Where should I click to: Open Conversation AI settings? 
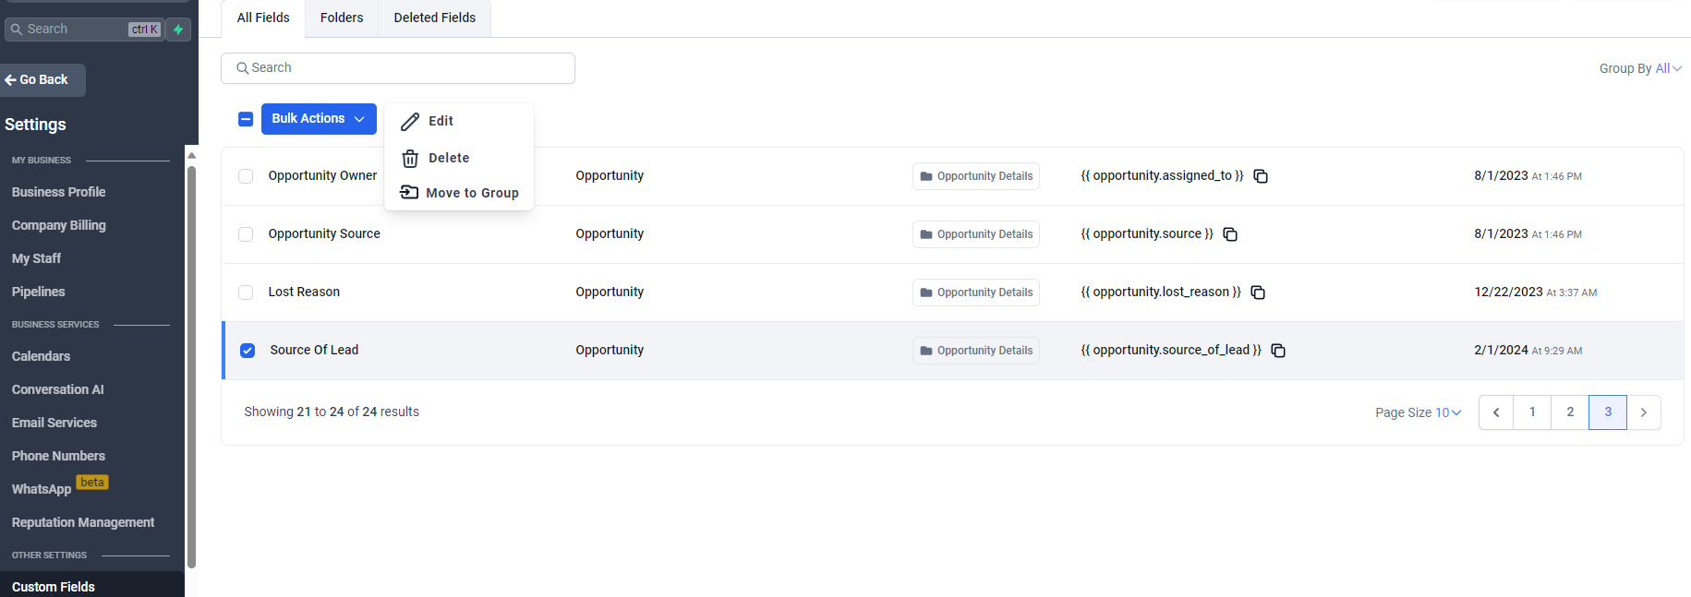click(58, 389)
